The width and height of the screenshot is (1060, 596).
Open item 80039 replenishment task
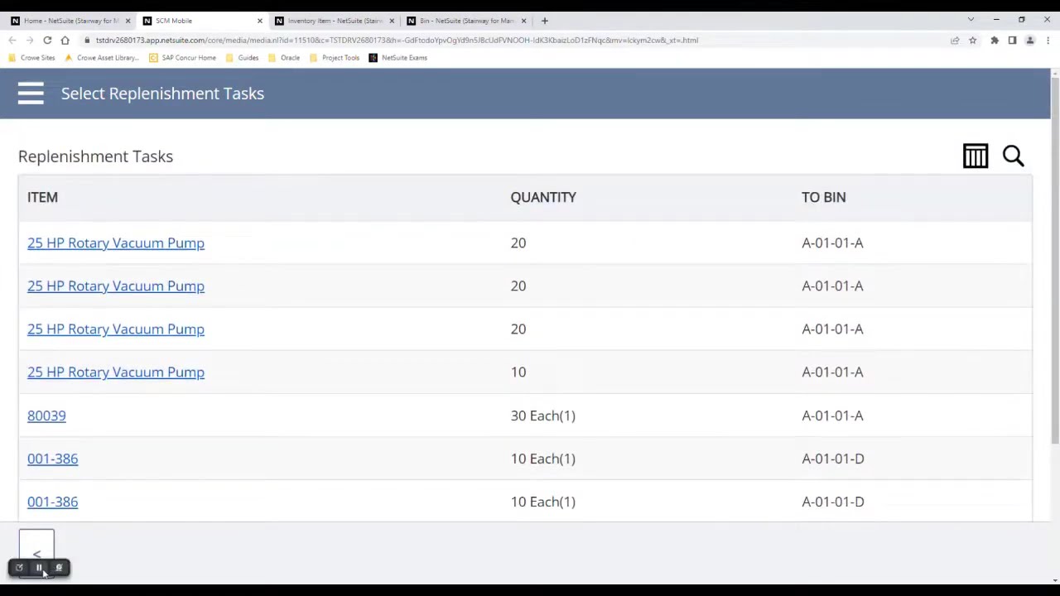(x=46, y=416)
